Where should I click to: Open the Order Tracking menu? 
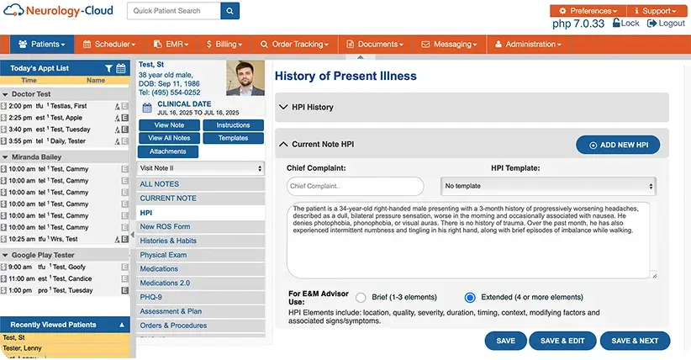tap(294, 44)
